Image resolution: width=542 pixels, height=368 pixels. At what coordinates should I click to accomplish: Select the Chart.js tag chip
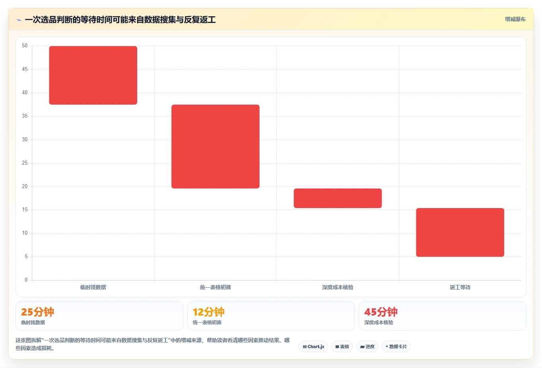(313, 347)
